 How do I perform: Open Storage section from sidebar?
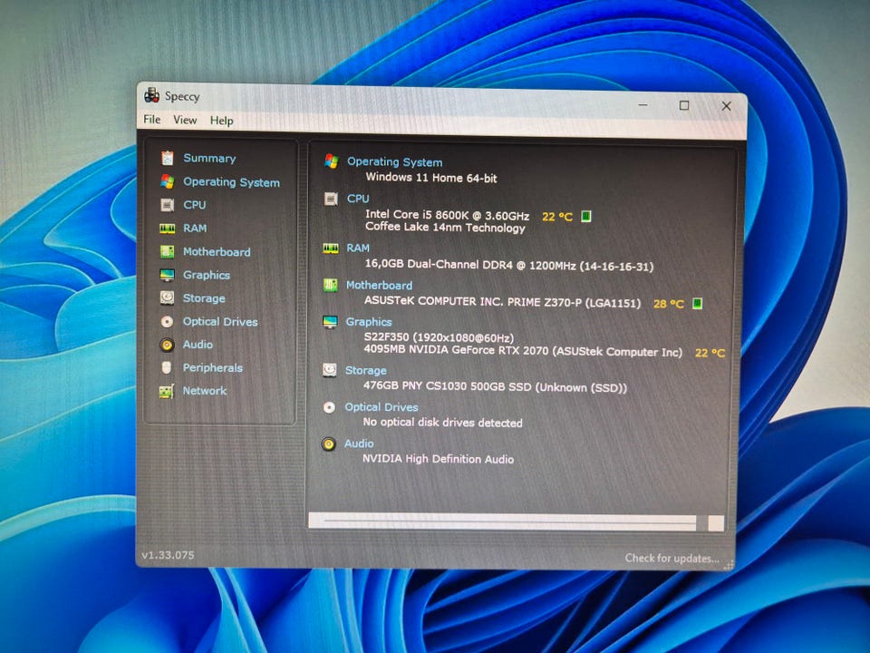point(204,298)
